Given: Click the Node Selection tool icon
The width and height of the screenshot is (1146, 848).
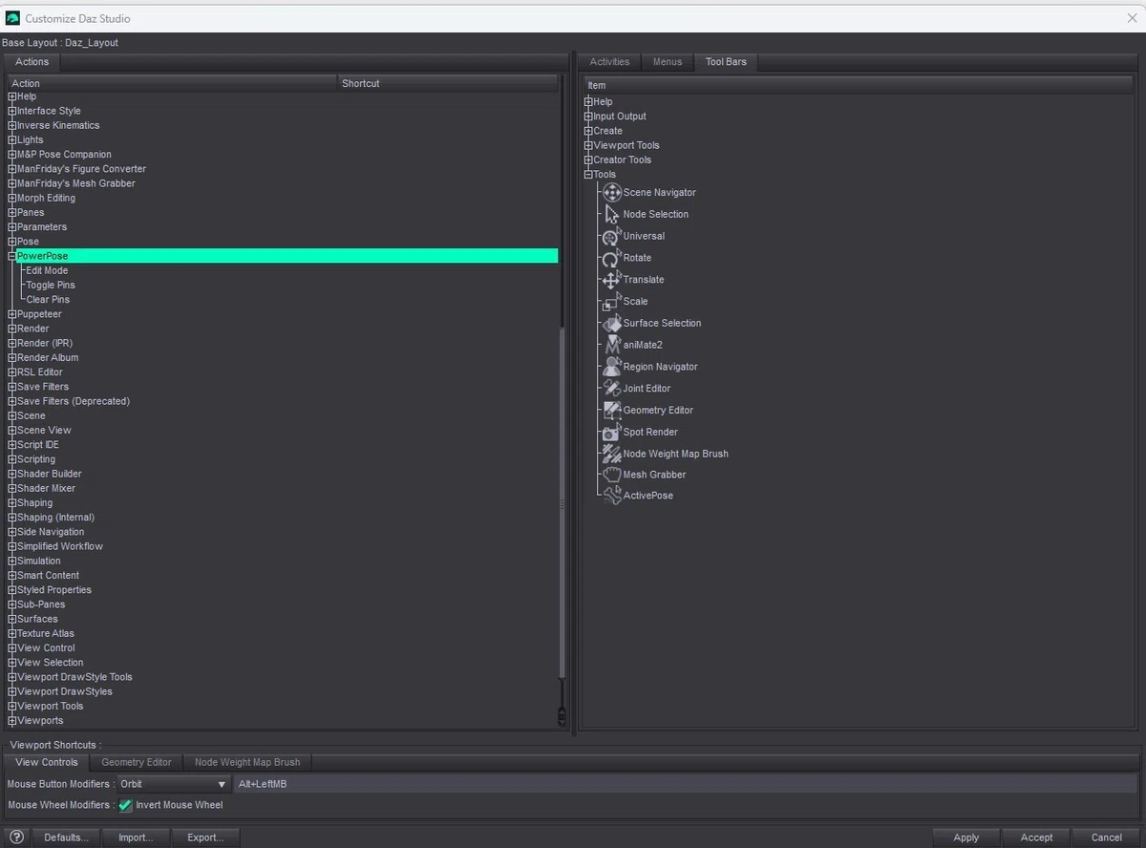Looking at the screenshot, I should [612, 214].
